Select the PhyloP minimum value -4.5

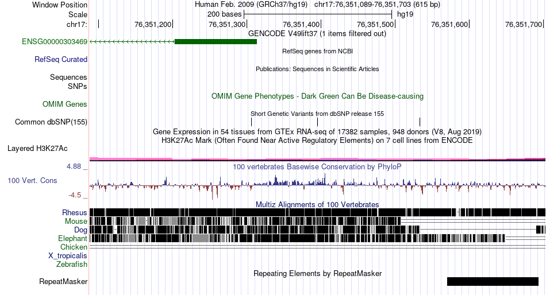75,195
